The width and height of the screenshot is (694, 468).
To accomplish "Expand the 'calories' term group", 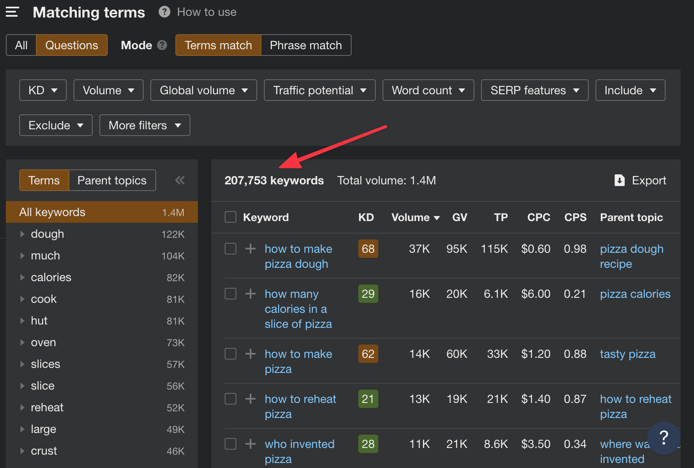I will (x=23, y=277).
